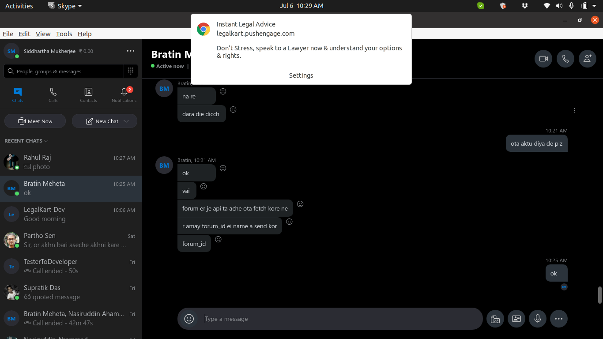React to the 'forum_id' message with emoji
The height and width of the screenshot is (339, 603).
click(x=218, y=239)
